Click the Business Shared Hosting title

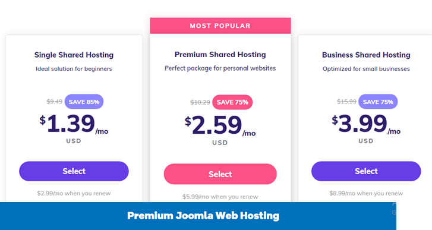point(366,55)
